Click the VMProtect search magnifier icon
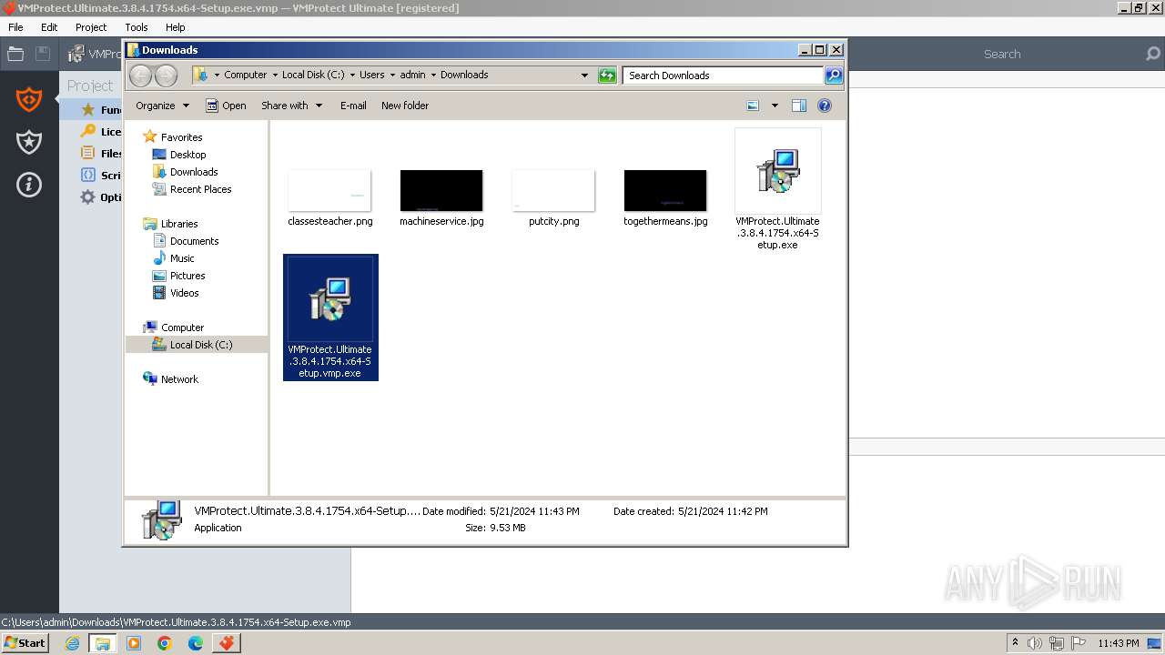Viewport: 1165px width, 655px height. pos(1153,54)
